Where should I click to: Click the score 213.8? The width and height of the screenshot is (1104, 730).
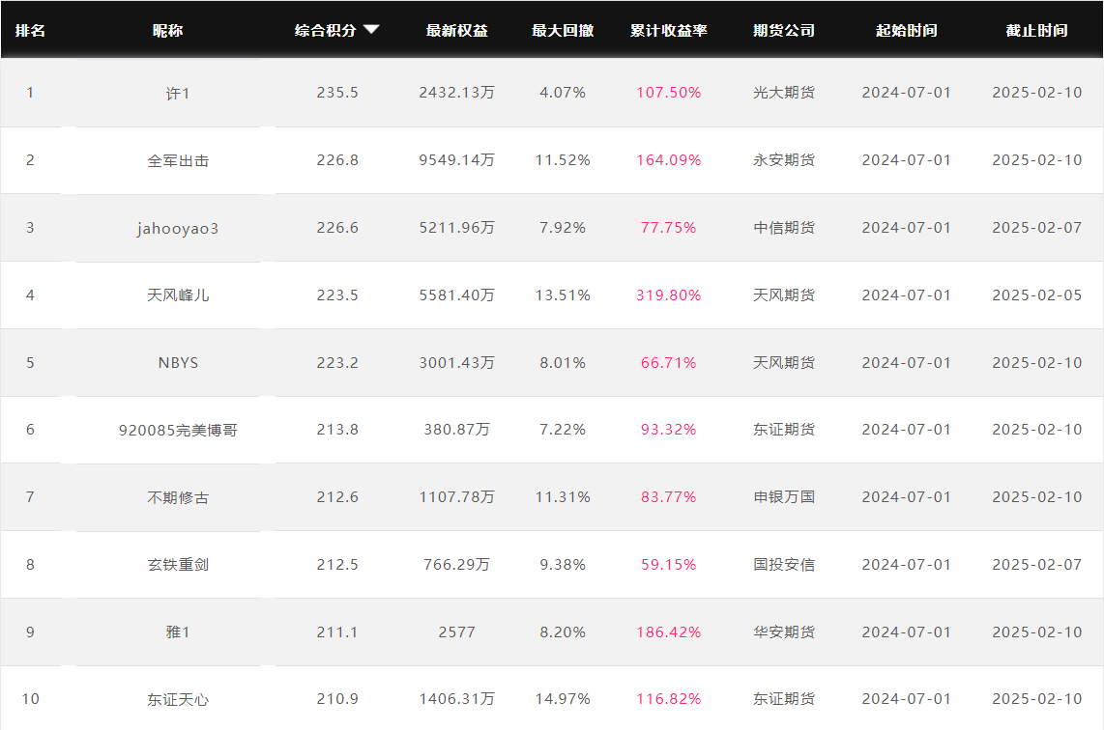(337, 430)
